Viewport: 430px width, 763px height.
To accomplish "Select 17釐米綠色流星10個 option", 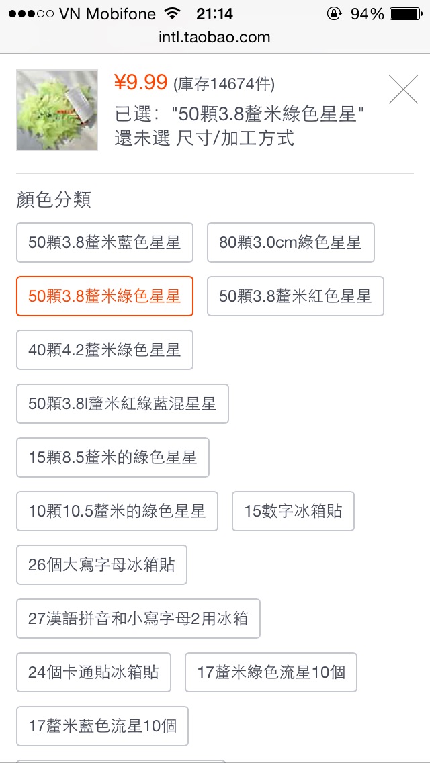I will pyautogui.click(x=271, y=672).
